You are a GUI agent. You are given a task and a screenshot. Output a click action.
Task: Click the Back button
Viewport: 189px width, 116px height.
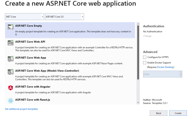(158, 113)
